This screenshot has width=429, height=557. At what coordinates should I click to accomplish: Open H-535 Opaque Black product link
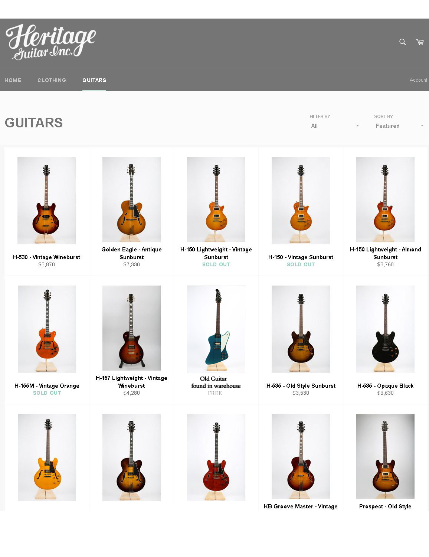pos(385,386)
